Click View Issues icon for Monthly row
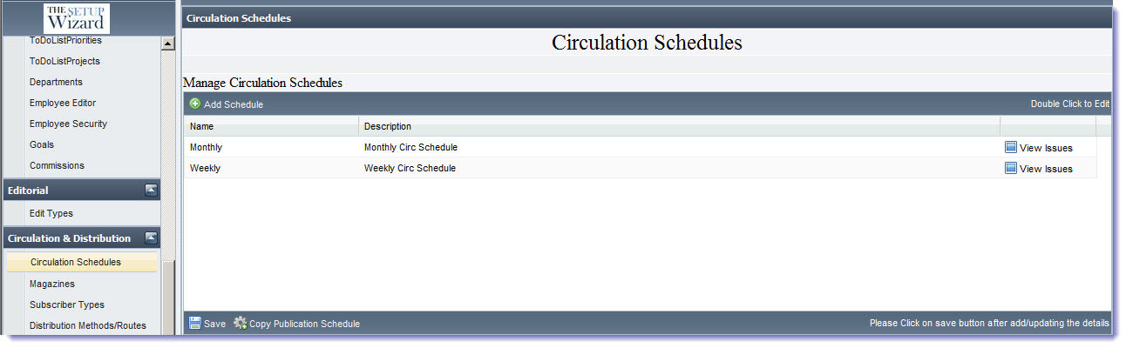Viewport: 1126px width, 348px height. click(1011, 147)
